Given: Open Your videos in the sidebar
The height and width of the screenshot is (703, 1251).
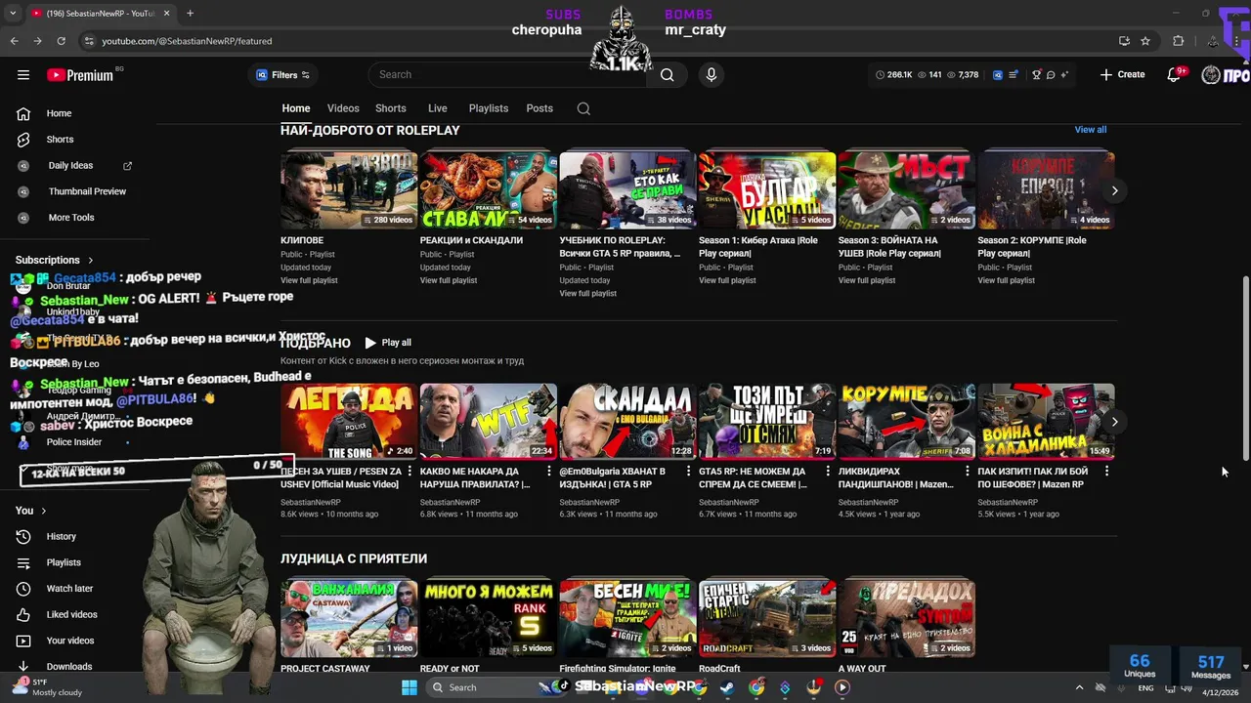Looking at the screenshot, I should tap(70, 641).
